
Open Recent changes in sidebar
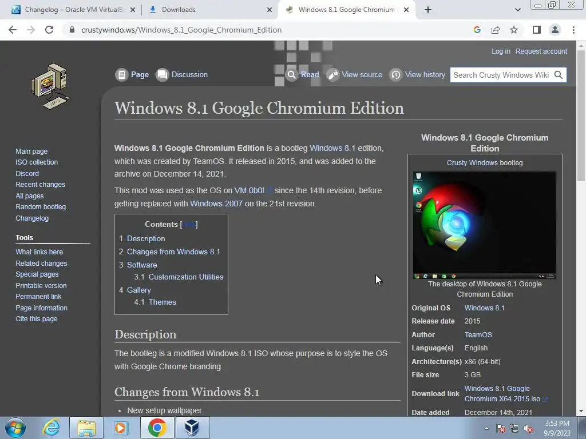pyautogui.click(x=41, y=185)
